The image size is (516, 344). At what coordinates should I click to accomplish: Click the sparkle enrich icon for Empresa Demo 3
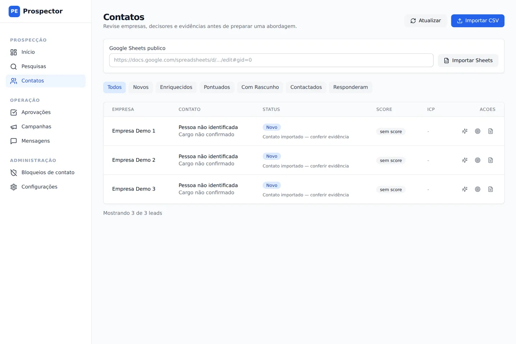point(465,189)
